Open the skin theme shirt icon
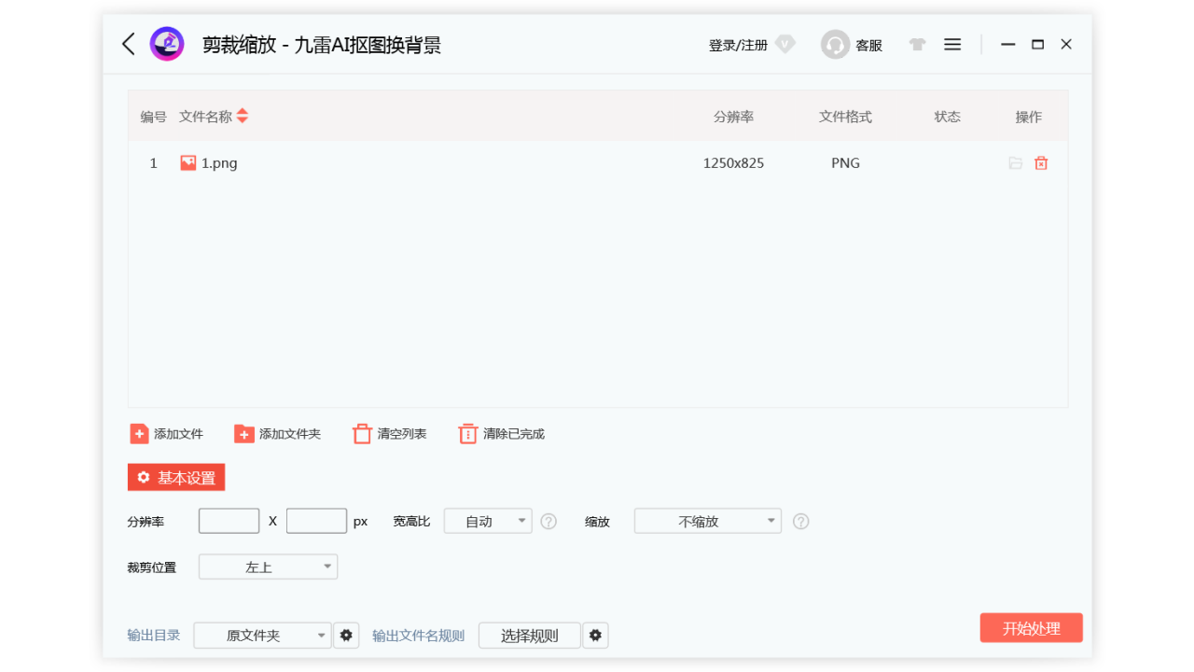This screenshot has height=672, width=1194. 917,44
